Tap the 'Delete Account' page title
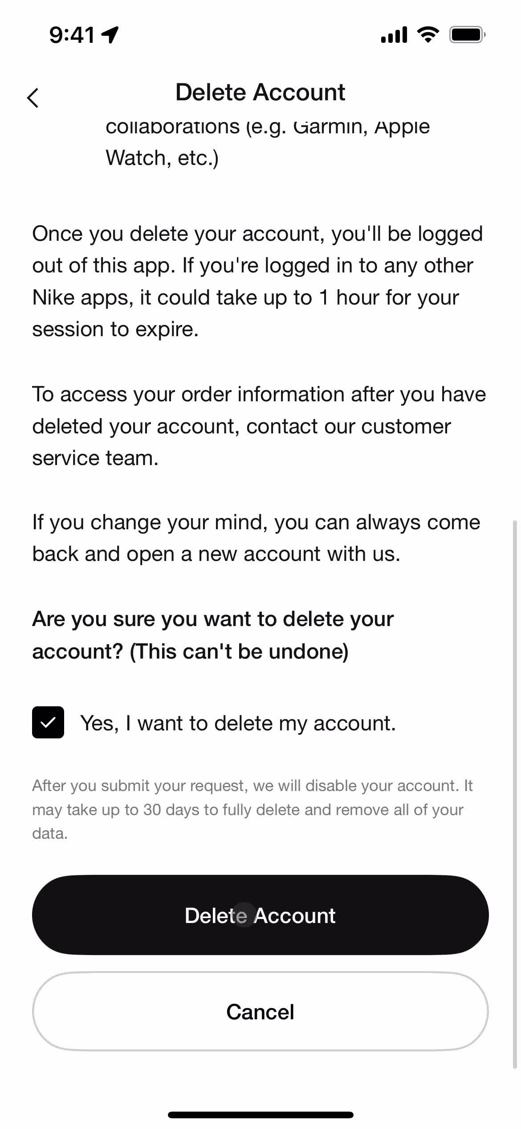The width and height of the screenshot is (521, 1129). [x=260, y=92]
